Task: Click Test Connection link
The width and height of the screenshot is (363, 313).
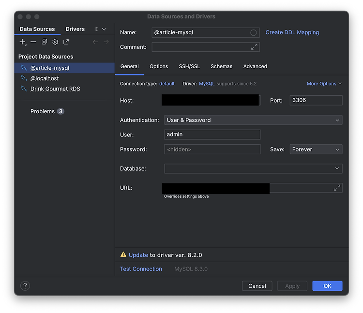Action: click(x=141, y=269)
